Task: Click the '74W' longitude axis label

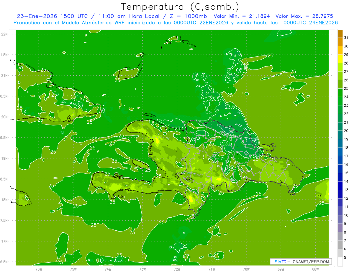Action: pyautogui.click(x=108, y=269)
